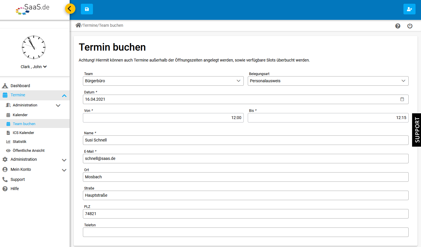
Task: Expand the Mein Konto chevron
Action: (64, 170)
